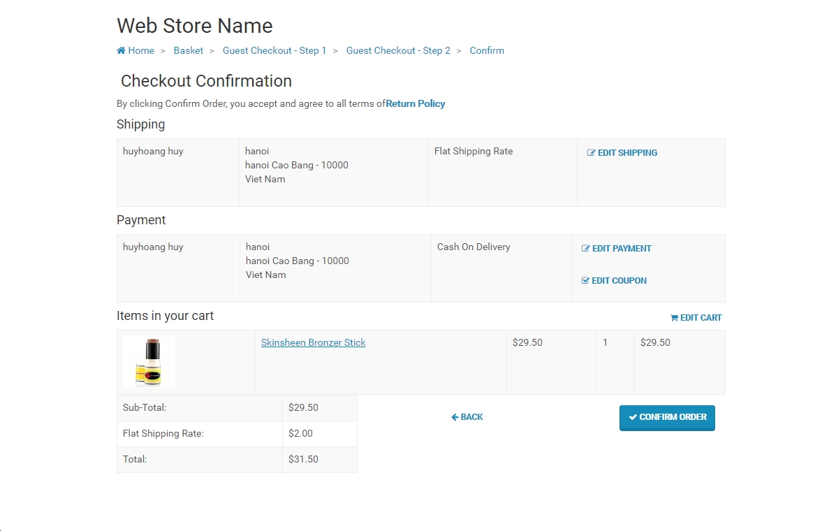
Task: Open the Basket breadcrumb link
Action: click(x=188, y=51)
